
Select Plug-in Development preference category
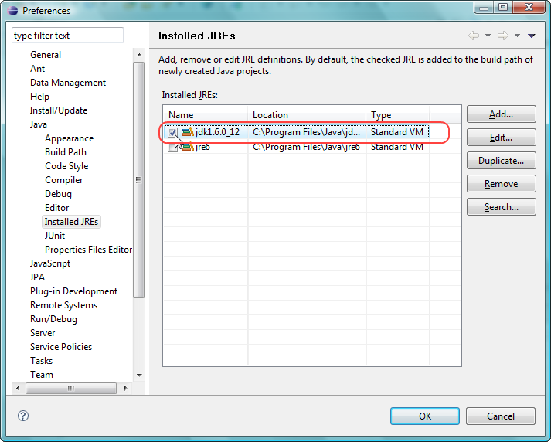point(73,291)
